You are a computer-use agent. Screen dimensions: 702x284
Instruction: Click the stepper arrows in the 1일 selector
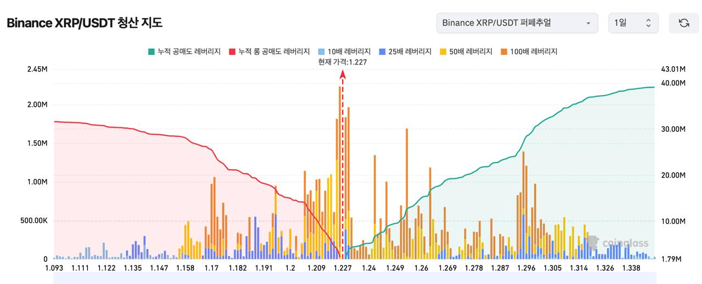click(x=648, y=23)
